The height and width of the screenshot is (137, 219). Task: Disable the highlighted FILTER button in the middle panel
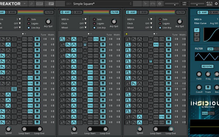click(x=115, y=12)
